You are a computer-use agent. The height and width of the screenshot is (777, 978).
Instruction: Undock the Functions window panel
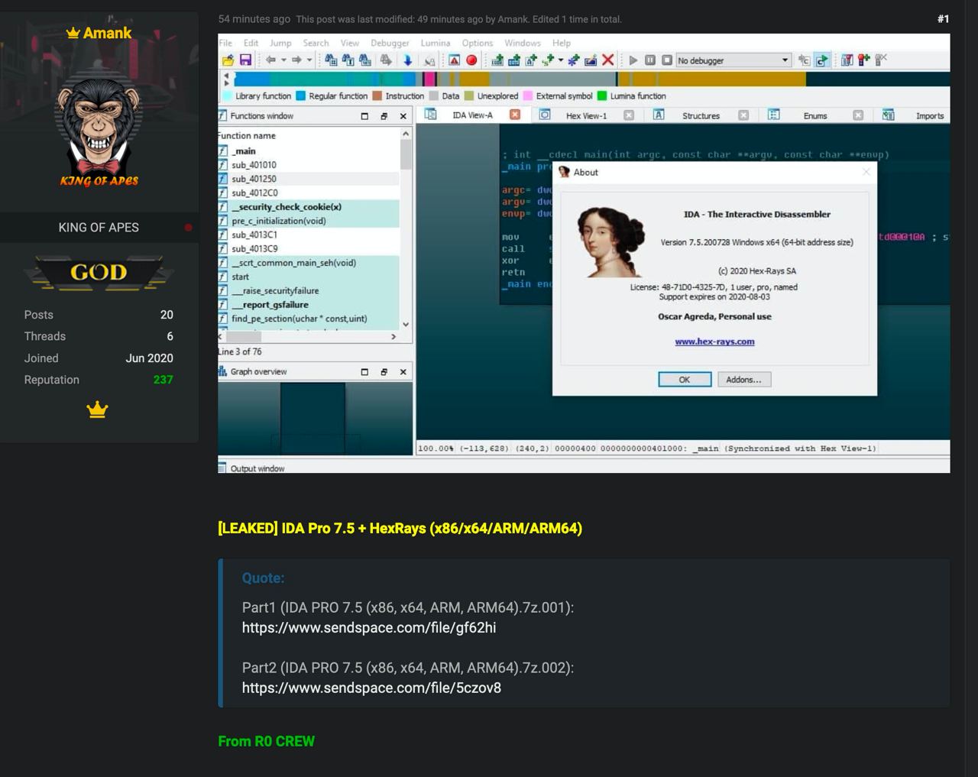(384, 116)
